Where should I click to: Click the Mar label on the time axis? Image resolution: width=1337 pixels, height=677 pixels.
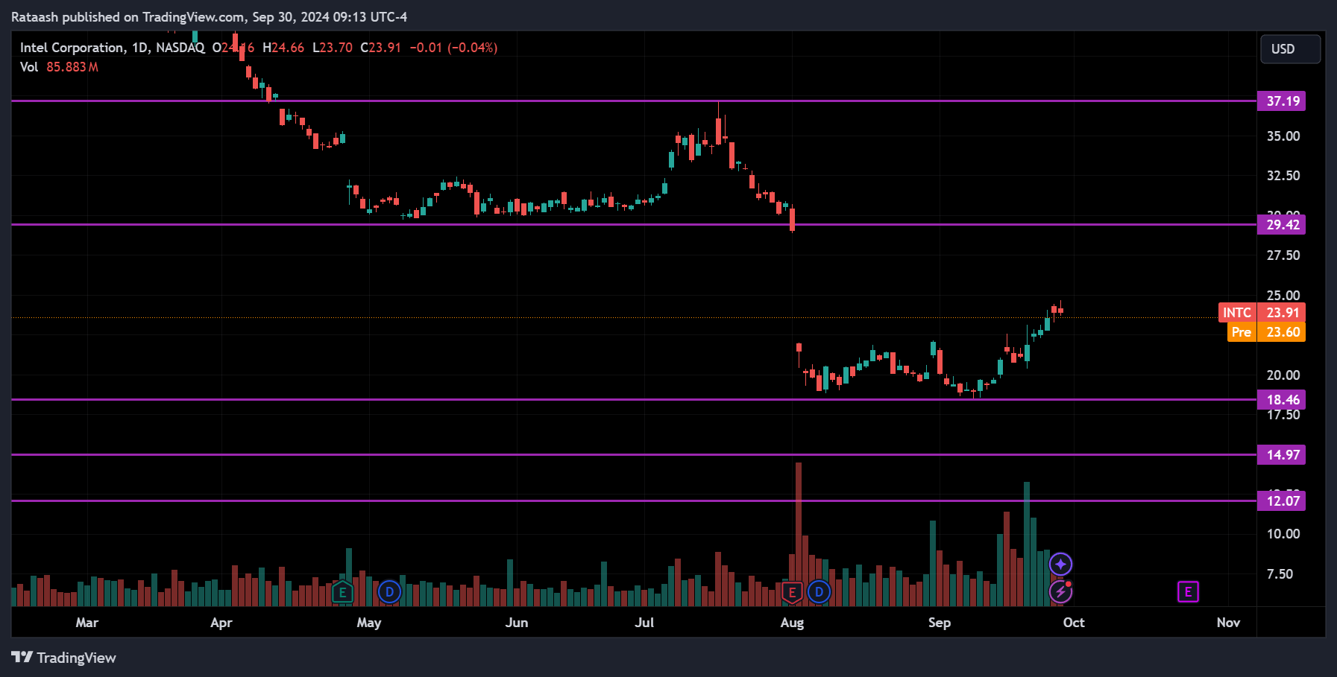point(87,623)
